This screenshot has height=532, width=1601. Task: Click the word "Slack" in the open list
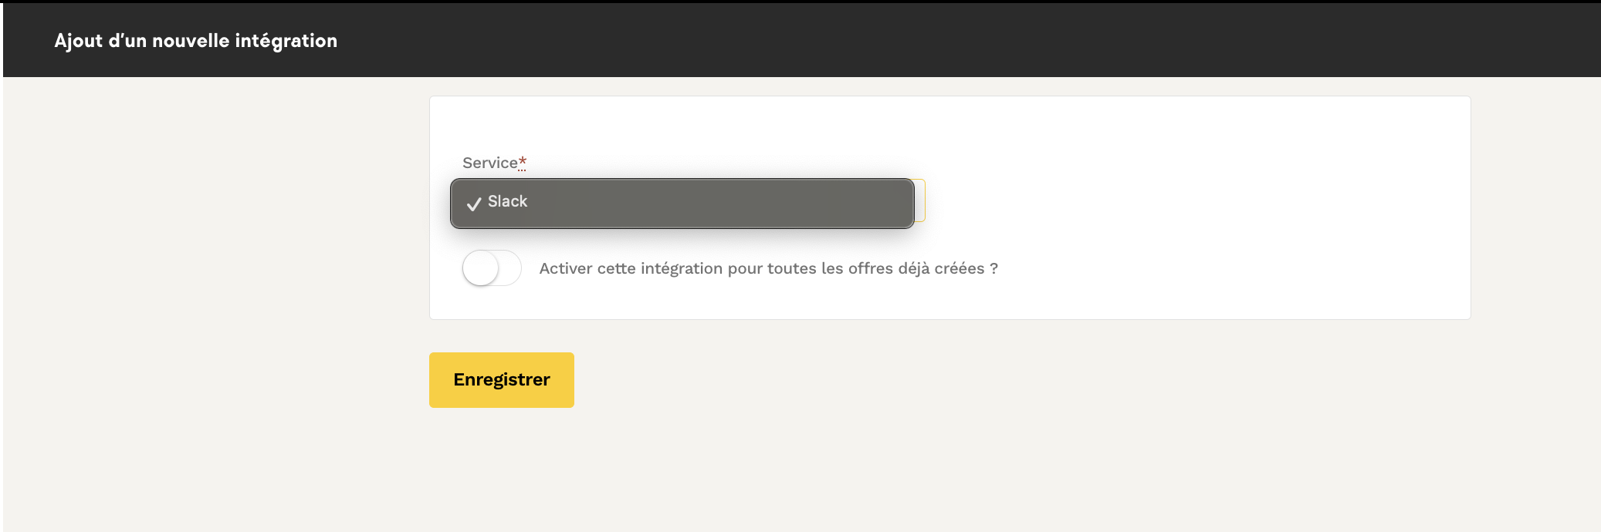[507, 201]
